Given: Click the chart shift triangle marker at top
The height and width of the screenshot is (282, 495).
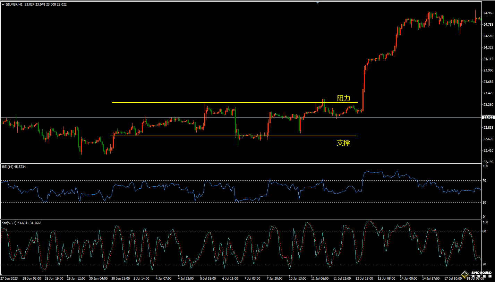Looking at the screenshot, I should coord(317,2).
